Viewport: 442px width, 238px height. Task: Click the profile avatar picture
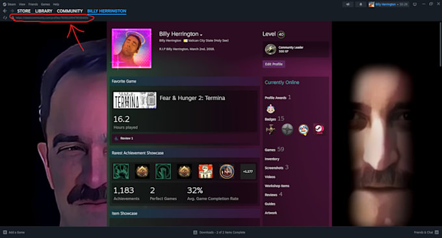131,48
